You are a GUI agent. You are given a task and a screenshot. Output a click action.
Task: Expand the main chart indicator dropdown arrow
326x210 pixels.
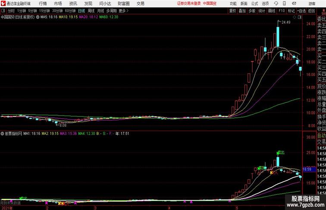coord(38,17)
